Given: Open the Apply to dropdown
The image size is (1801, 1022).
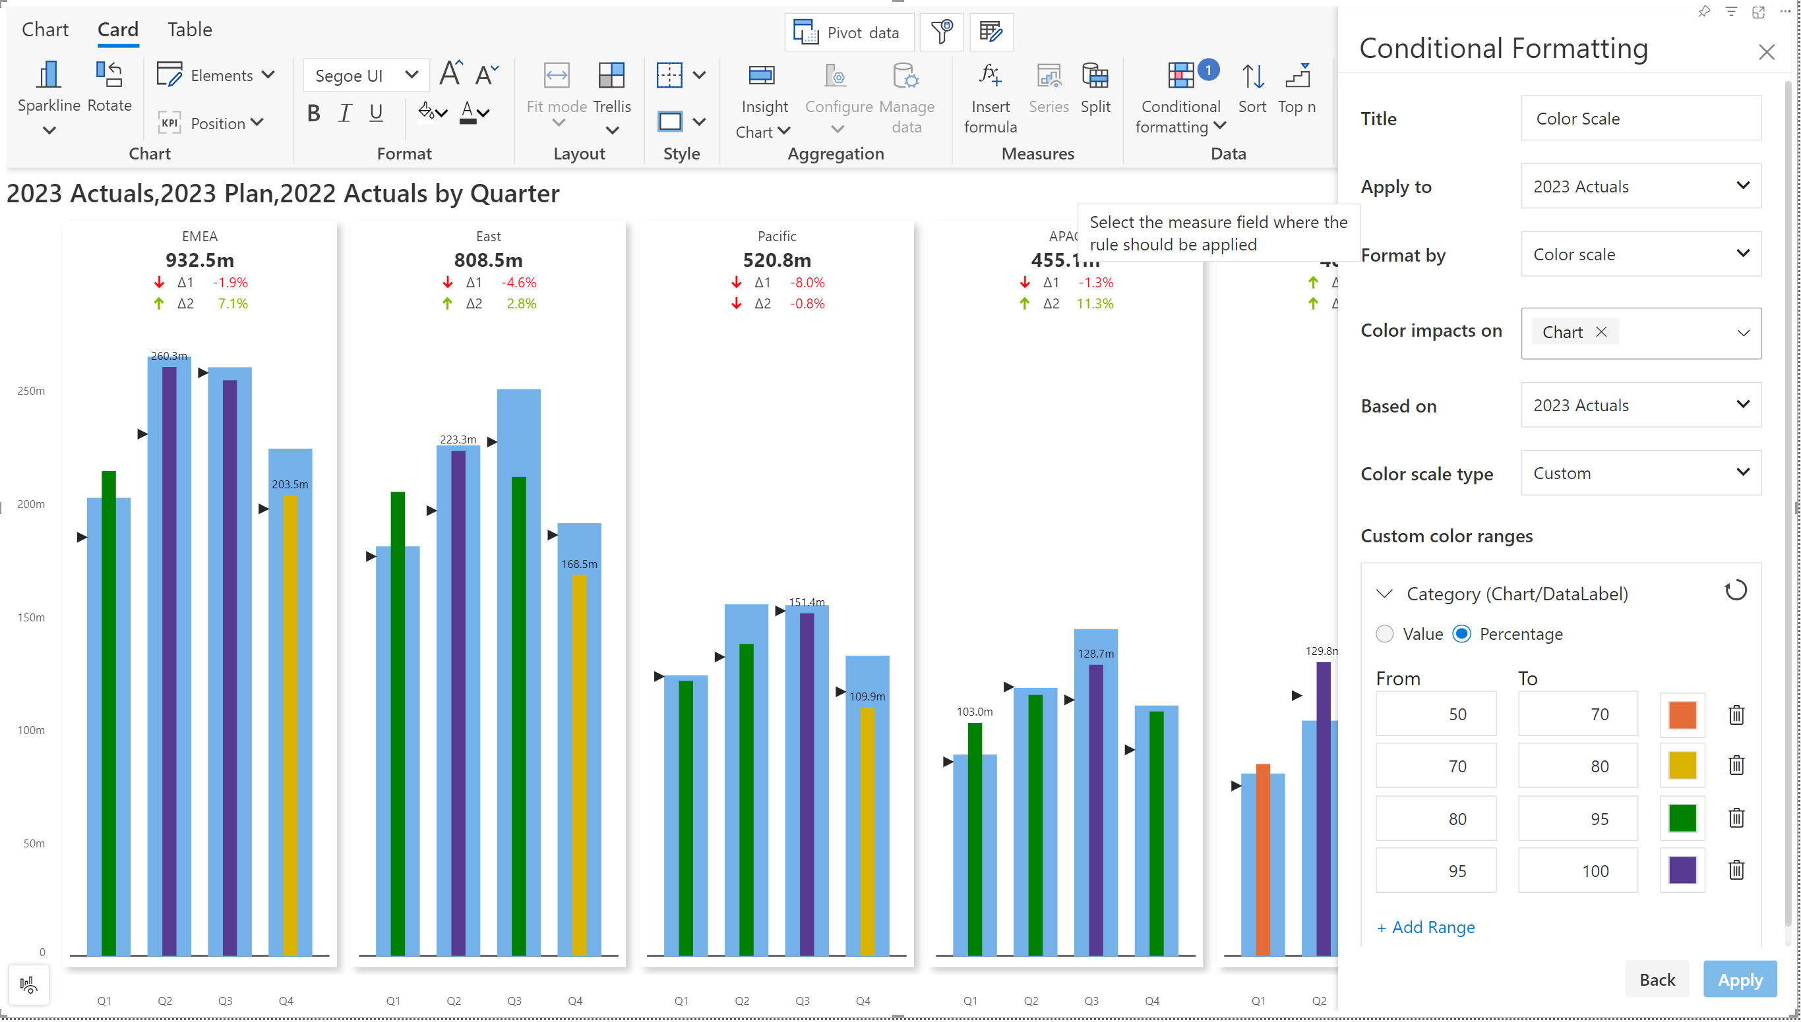Looking at the screenshot, I should pyautogui.click(x=1640, y=186).
